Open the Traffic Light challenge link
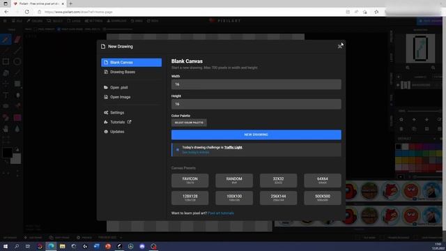This screenshot has width=446, height=251. point(233,147)
